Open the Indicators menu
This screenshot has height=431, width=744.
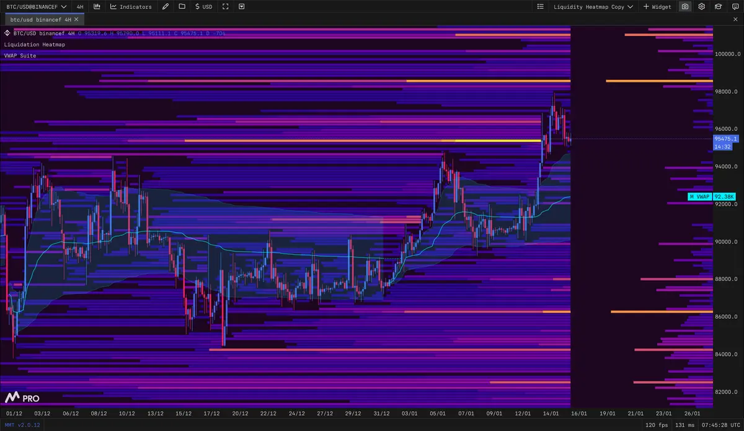(x=131, y=7)
